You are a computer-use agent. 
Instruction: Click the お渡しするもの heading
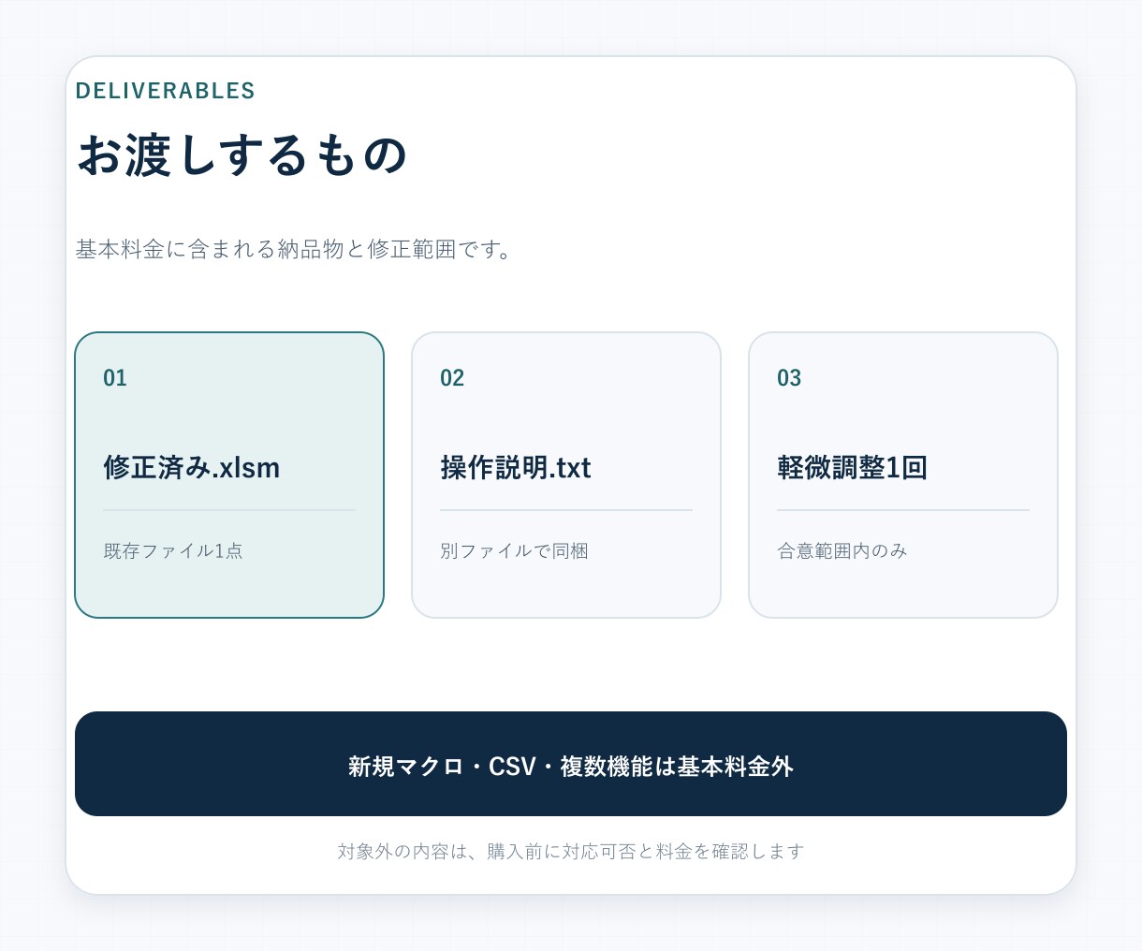[x=242, y=155]
